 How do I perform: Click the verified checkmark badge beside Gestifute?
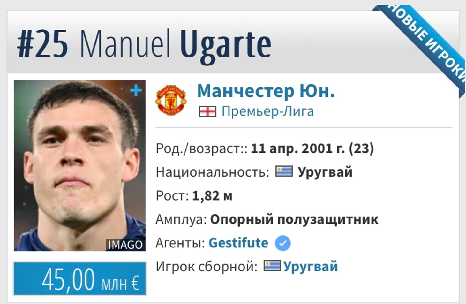click(x=283, y=243)
